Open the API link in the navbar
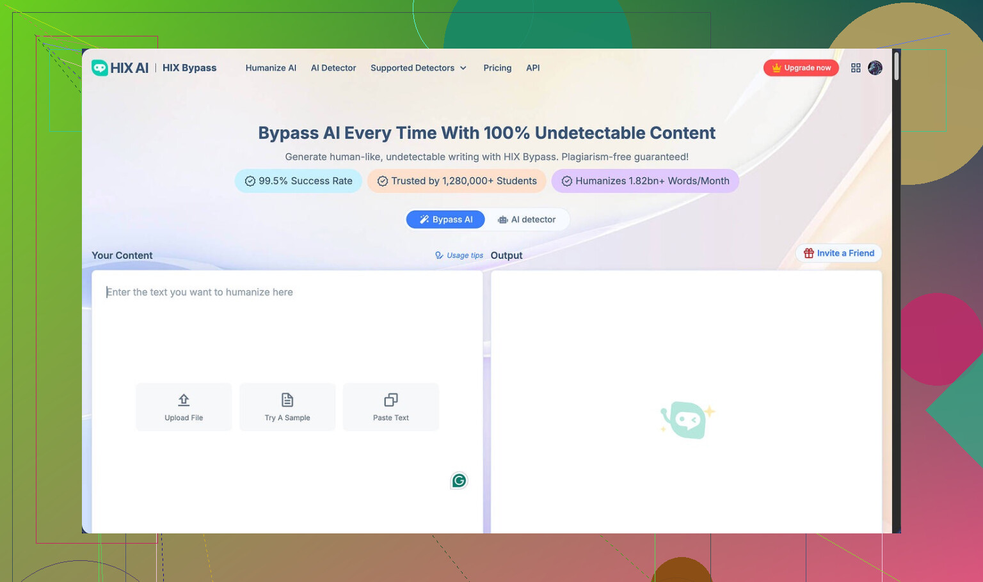The height and width of the screenshot is (582, 983). [x=532, y=68]
